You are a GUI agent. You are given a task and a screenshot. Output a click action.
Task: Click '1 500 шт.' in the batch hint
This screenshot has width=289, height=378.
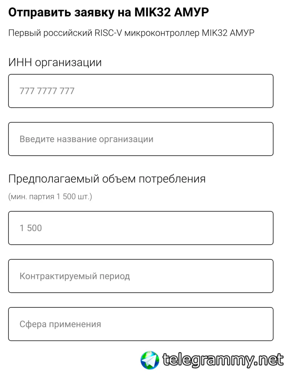point(74,197)
